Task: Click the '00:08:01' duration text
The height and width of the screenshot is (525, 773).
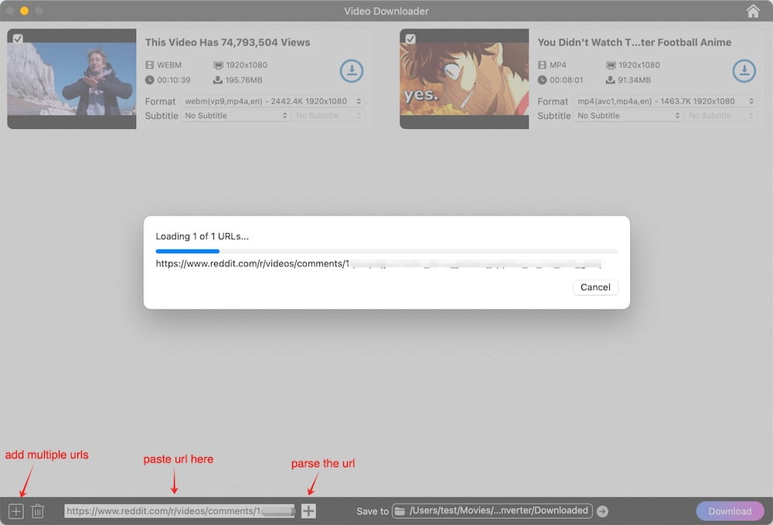Action: (x=566, y=80)
